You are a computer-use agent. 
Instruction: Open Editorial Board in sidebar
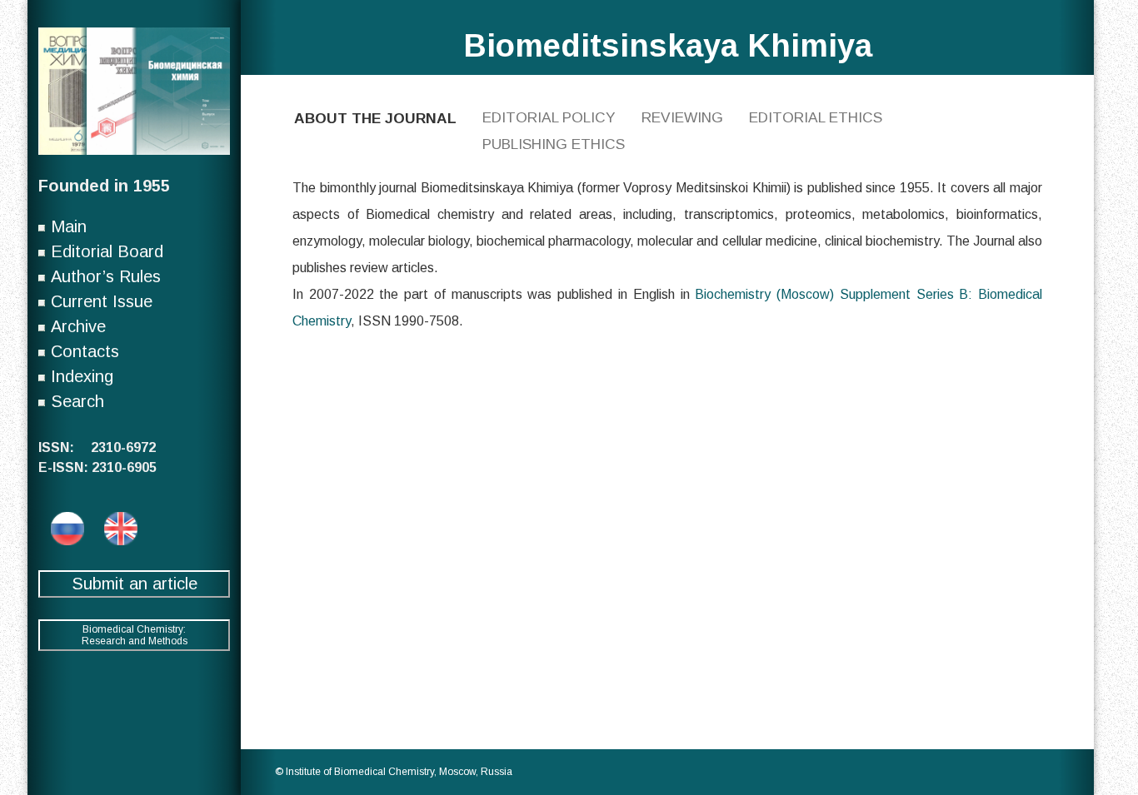(x=107, y=251)
